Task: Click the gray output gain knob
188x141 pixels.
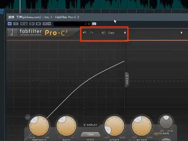Action: pos(166,122)
